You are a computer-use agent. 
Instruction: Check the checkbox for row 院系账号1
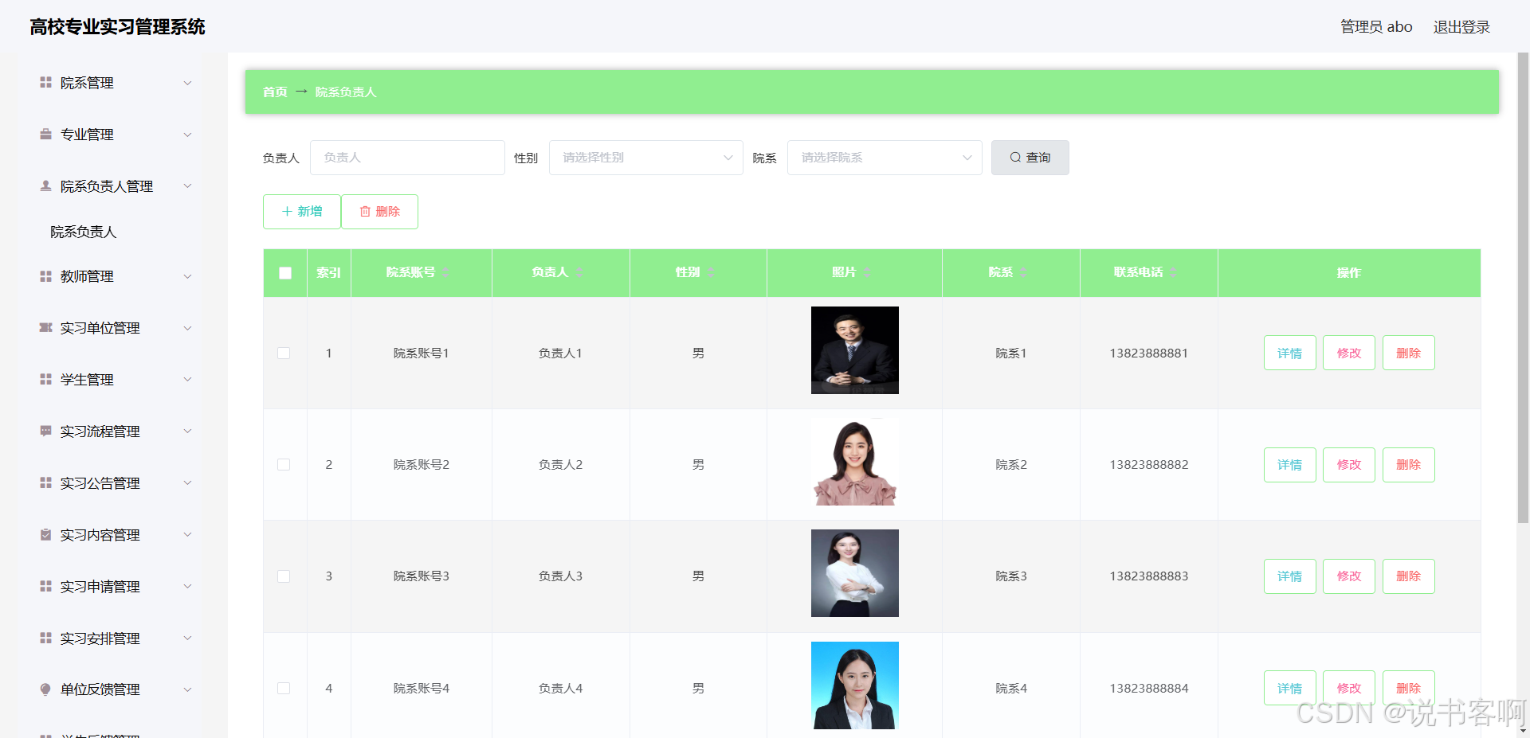pyautogui.click(x=284, y=353)
